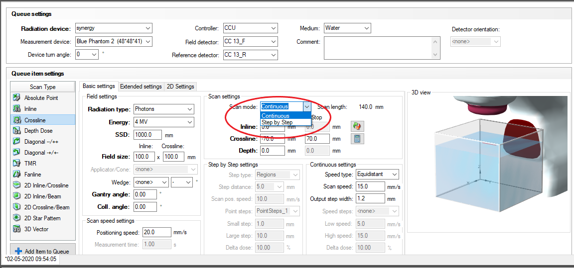Click the Positioning speed input
Viewport: 574px width, 268px height.
coord(157,232)
